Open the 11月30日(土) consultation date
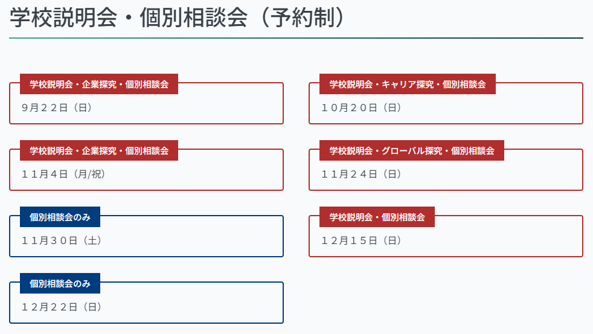Viewport: 593px width, 334px height. [62, 240]
